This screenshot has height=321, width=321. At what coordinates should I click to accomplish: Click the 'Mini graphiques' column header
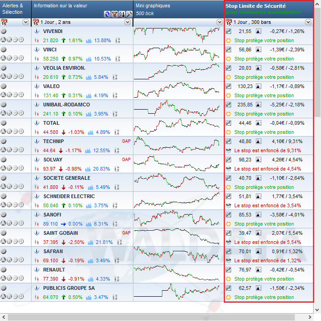point(153,6)
